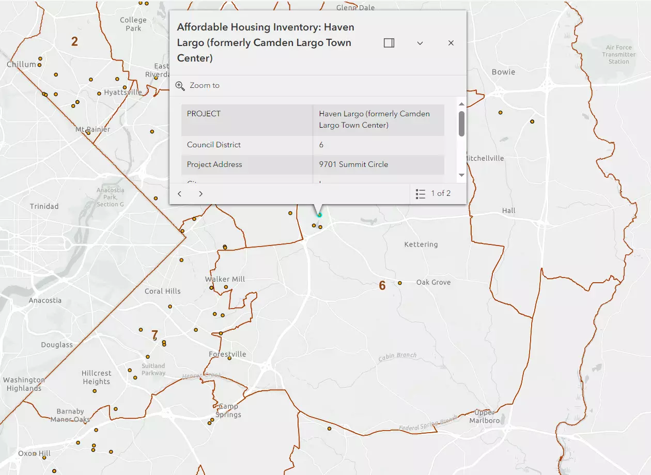This screenshot has width=651, height=475.
Task: Go back a record with the left arrow
Action: coord(179,193)
